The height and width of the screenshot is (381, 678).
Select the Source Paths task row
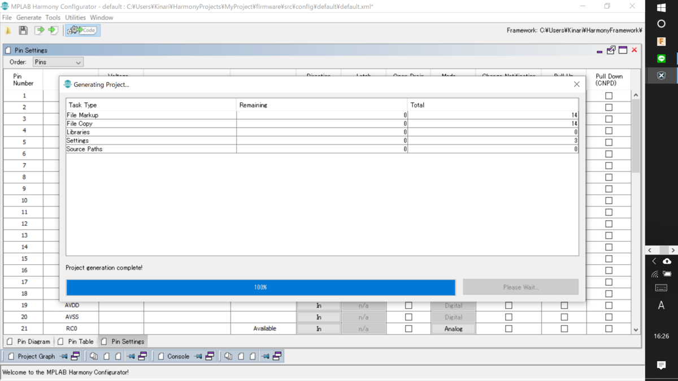click(322, 149)
